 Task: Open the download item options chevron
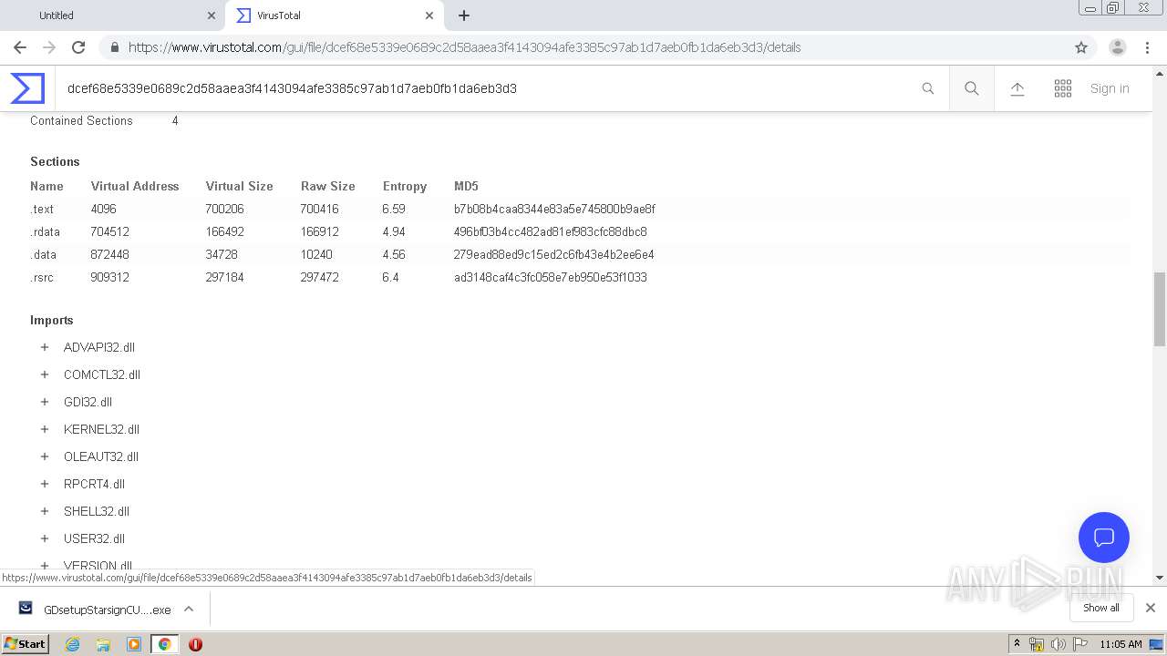point(189,609)
